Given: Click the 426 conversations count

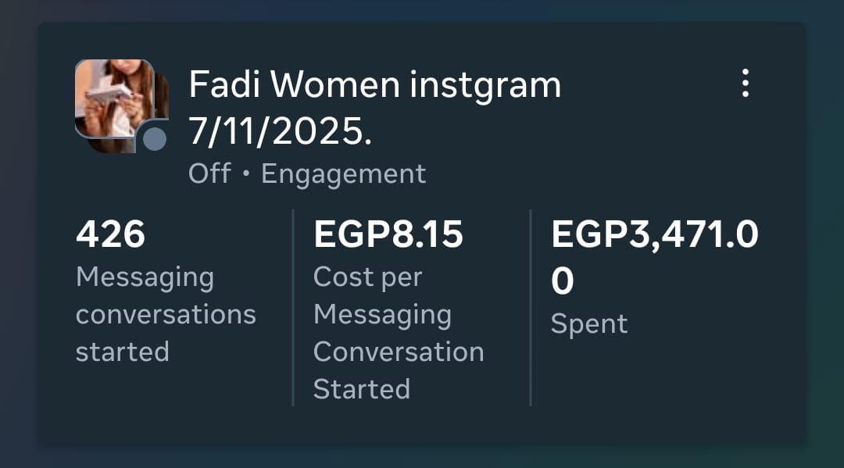Looking at the screenshot, I should [x=110, y=234].
